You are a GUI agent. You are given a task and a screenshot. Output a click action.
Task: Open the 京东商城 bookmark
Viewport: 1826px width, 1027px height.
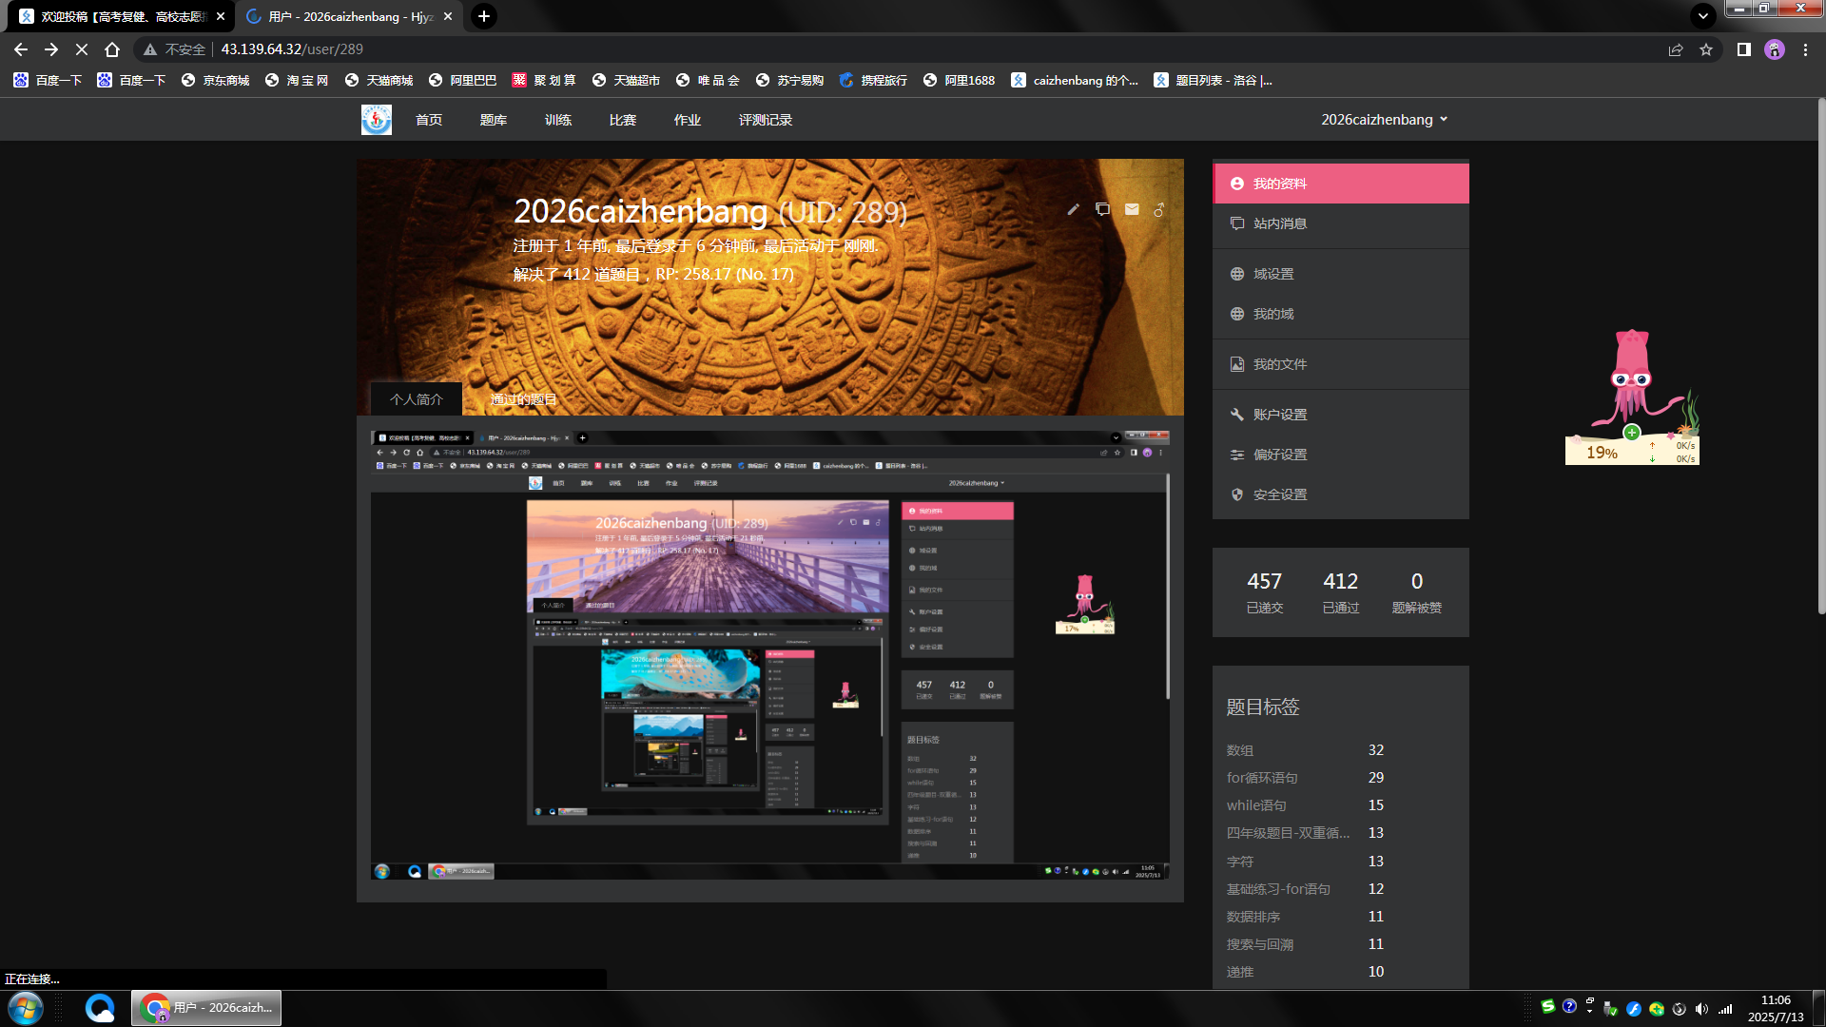click(x=216, y=80)
